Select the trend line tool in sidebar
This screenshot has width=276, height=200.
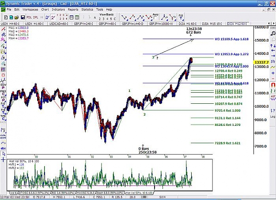(3, 29)
